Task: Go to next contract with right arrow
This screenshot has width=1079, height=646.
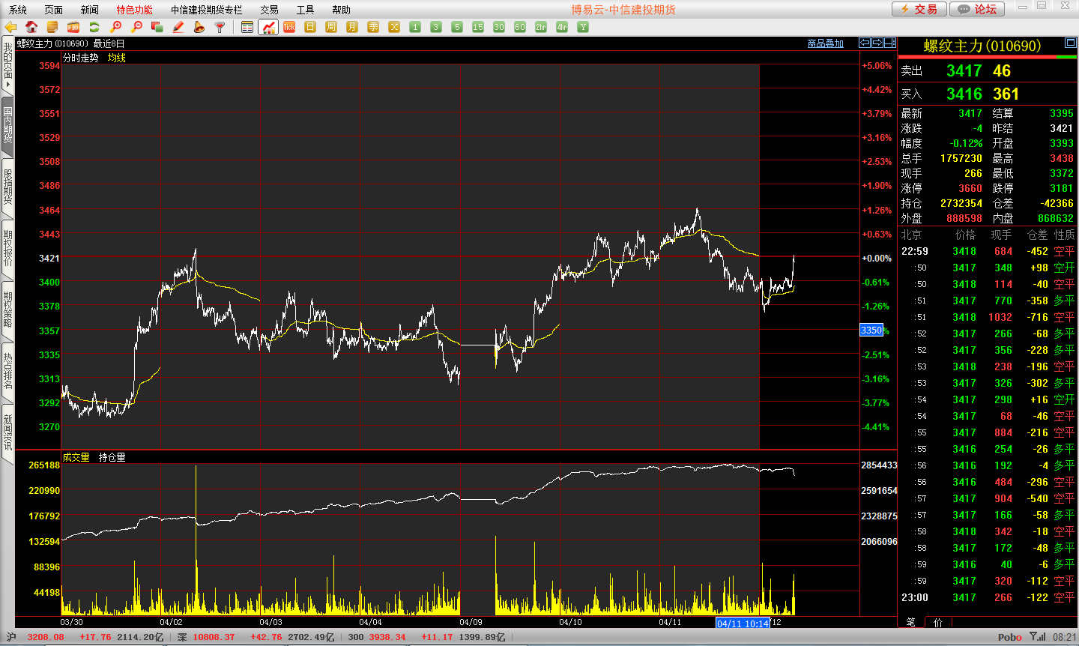Action: click(877, 43)
